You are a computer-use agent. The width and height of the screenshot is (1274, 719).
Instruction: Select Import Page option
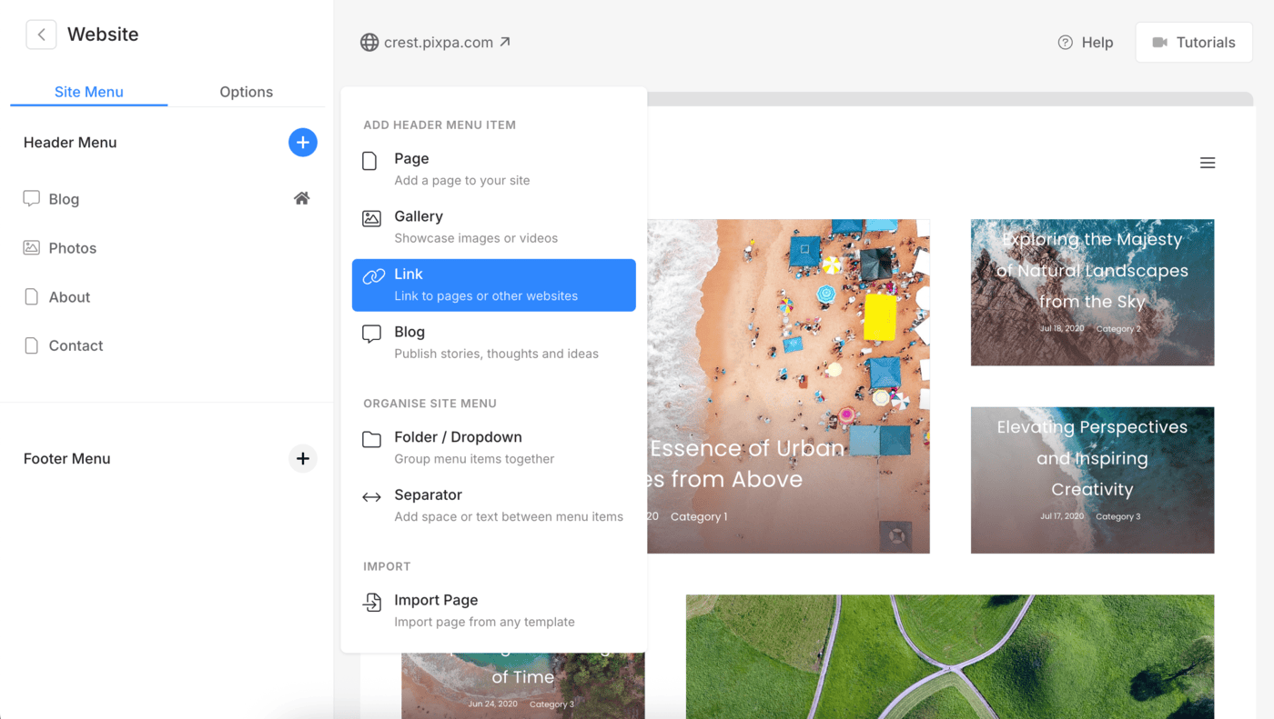494,611
